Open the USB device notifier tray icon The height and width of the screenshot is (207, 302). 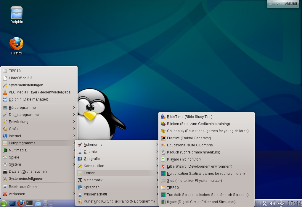point(281,203)
